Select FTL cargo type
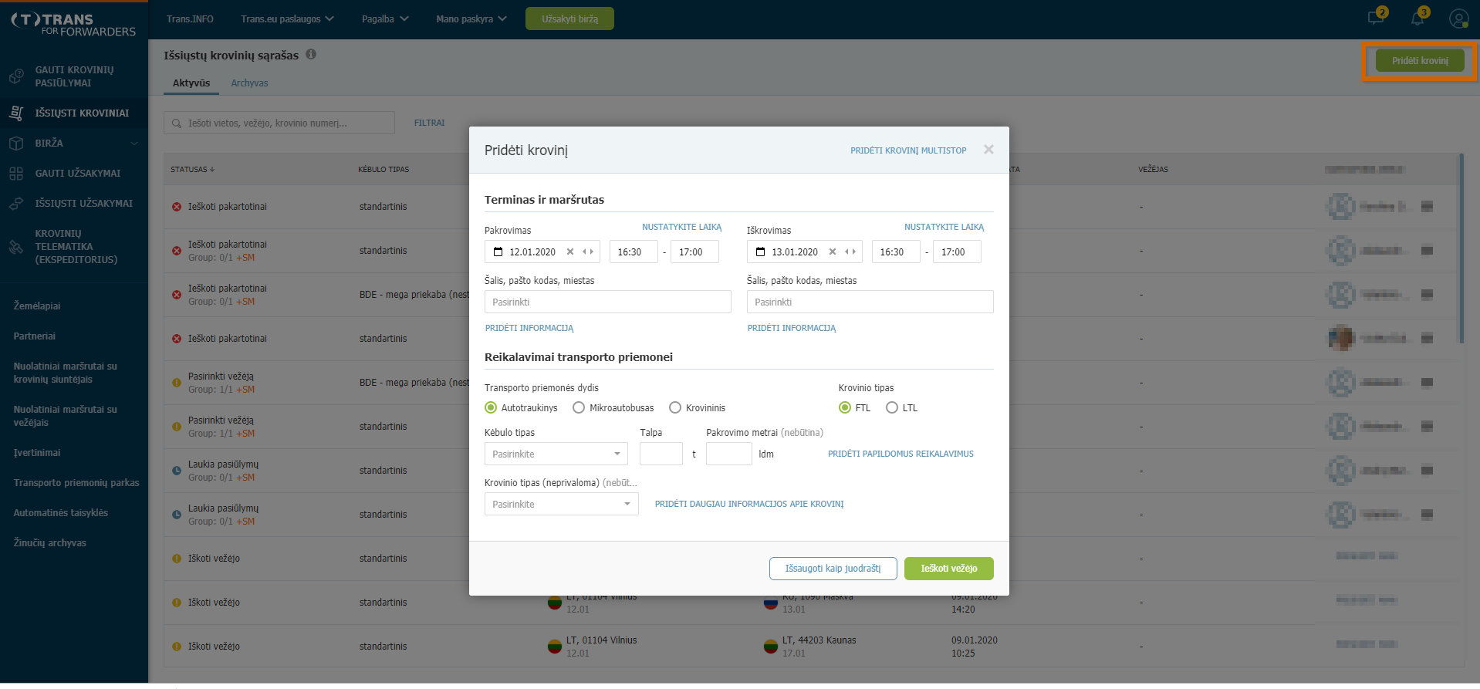1480x689 pixels. coord(845,407)
